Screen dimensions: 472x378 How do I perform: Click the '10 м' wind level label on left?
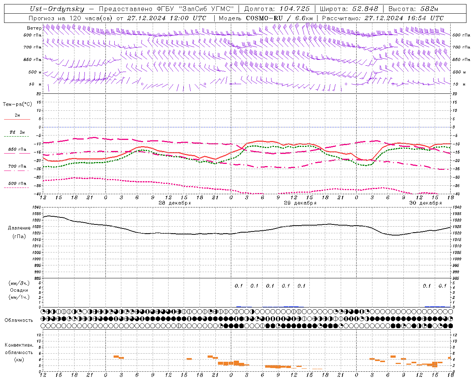[x=35, y=84]
